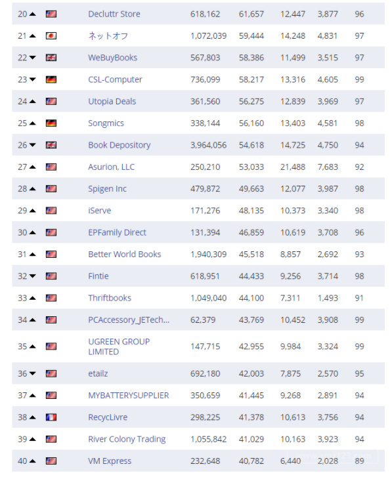Click the down arrow on rank 36
The width and height of the screenshot is (392, 477).
click(33, 373)
